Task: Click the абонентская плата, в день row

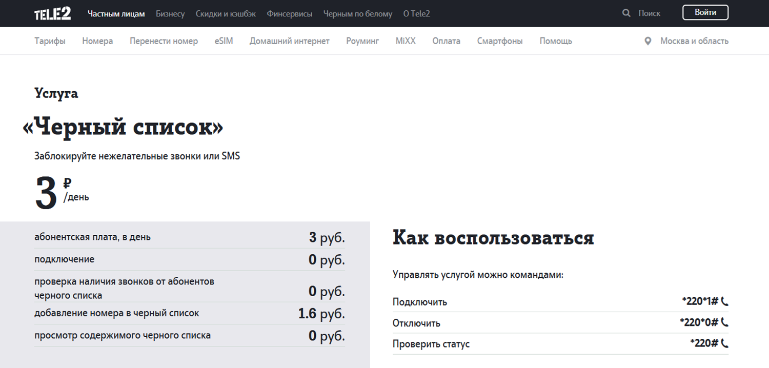Action: click(x=190, y=237)
